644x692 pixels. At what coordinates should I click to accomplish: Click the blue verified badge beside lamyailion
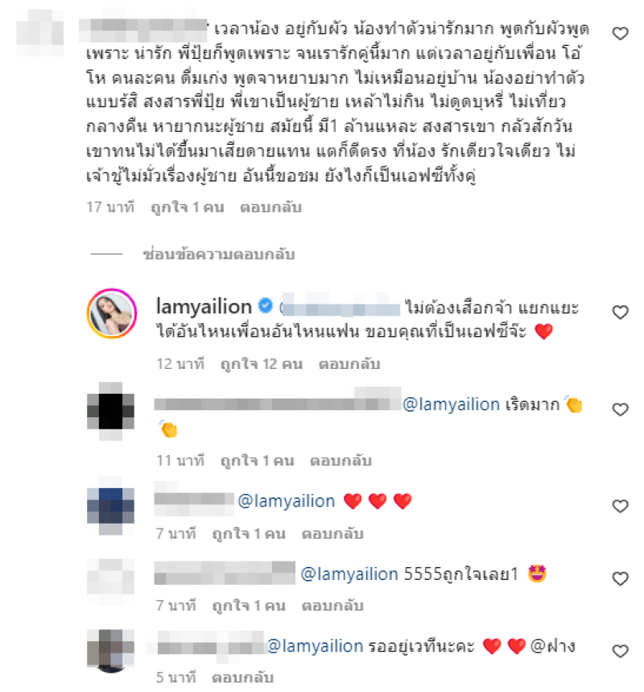[265, 305]
